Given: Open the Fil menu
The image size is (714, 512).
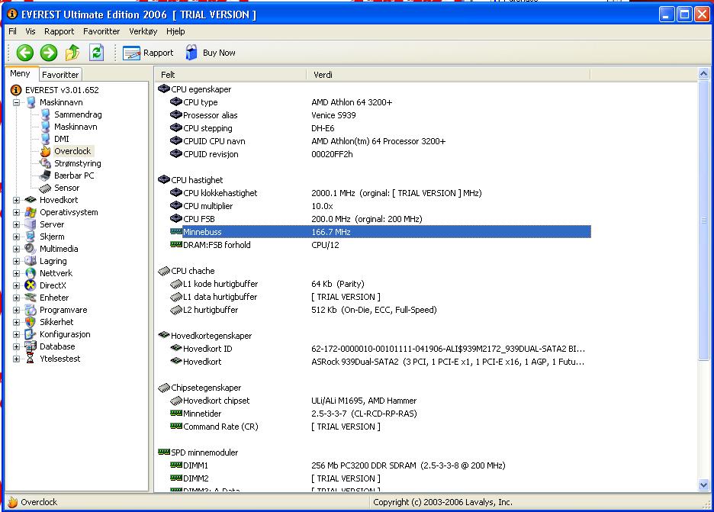Looking at the screenshot, I should (x=12, y=31).
